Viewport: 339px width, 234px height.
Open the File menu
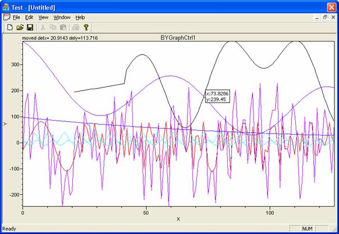click(16, 17)
